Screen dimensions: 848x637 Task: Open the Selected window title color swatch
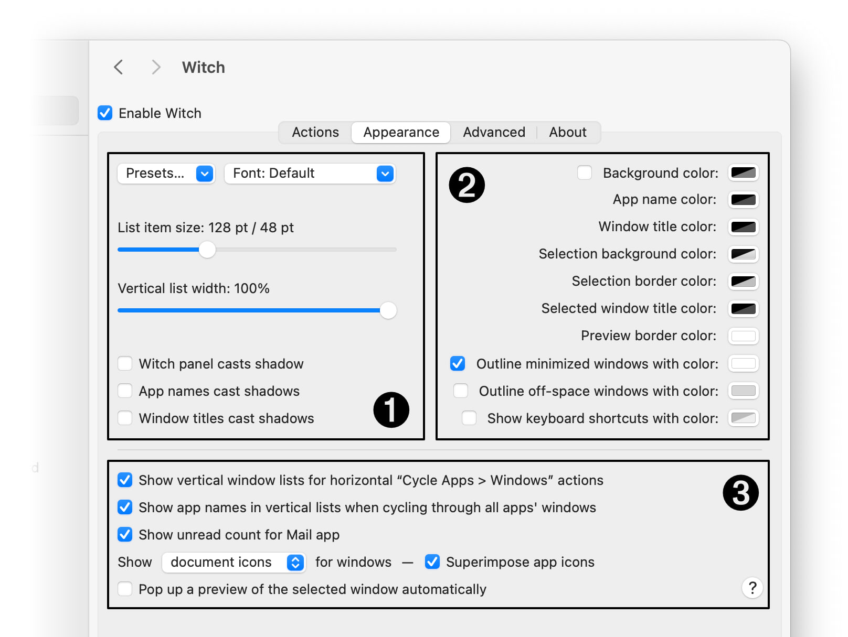(744, 309)
